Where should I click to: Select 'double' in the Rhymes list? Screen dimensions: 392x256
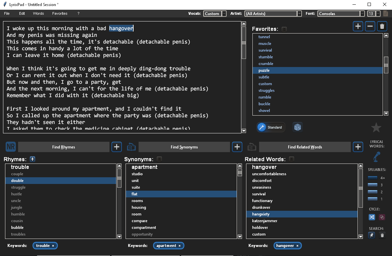61,181
